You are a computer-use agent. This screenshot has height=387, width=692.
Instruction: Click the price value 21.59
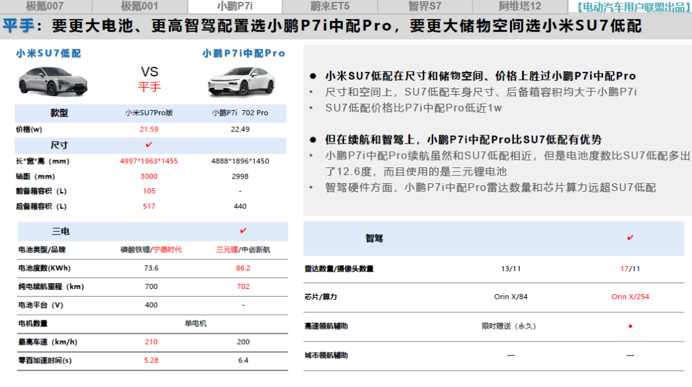[x=149, y=129]
